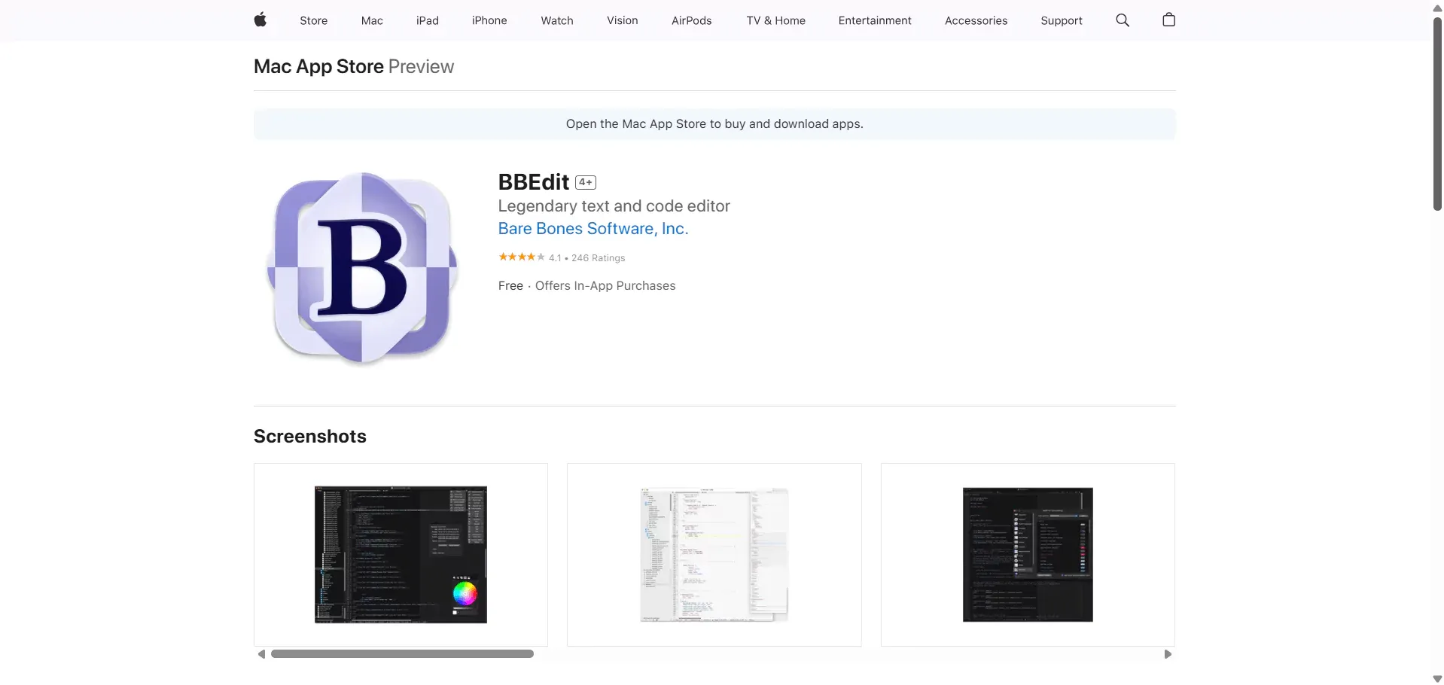Click the BBEdit app icon
The image size is (1444, 685).
tap(363, 268)
